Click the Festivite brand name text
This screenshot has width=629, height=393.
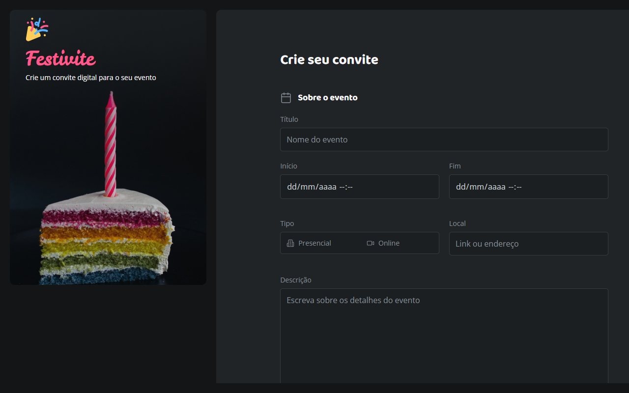pos(61,58)
